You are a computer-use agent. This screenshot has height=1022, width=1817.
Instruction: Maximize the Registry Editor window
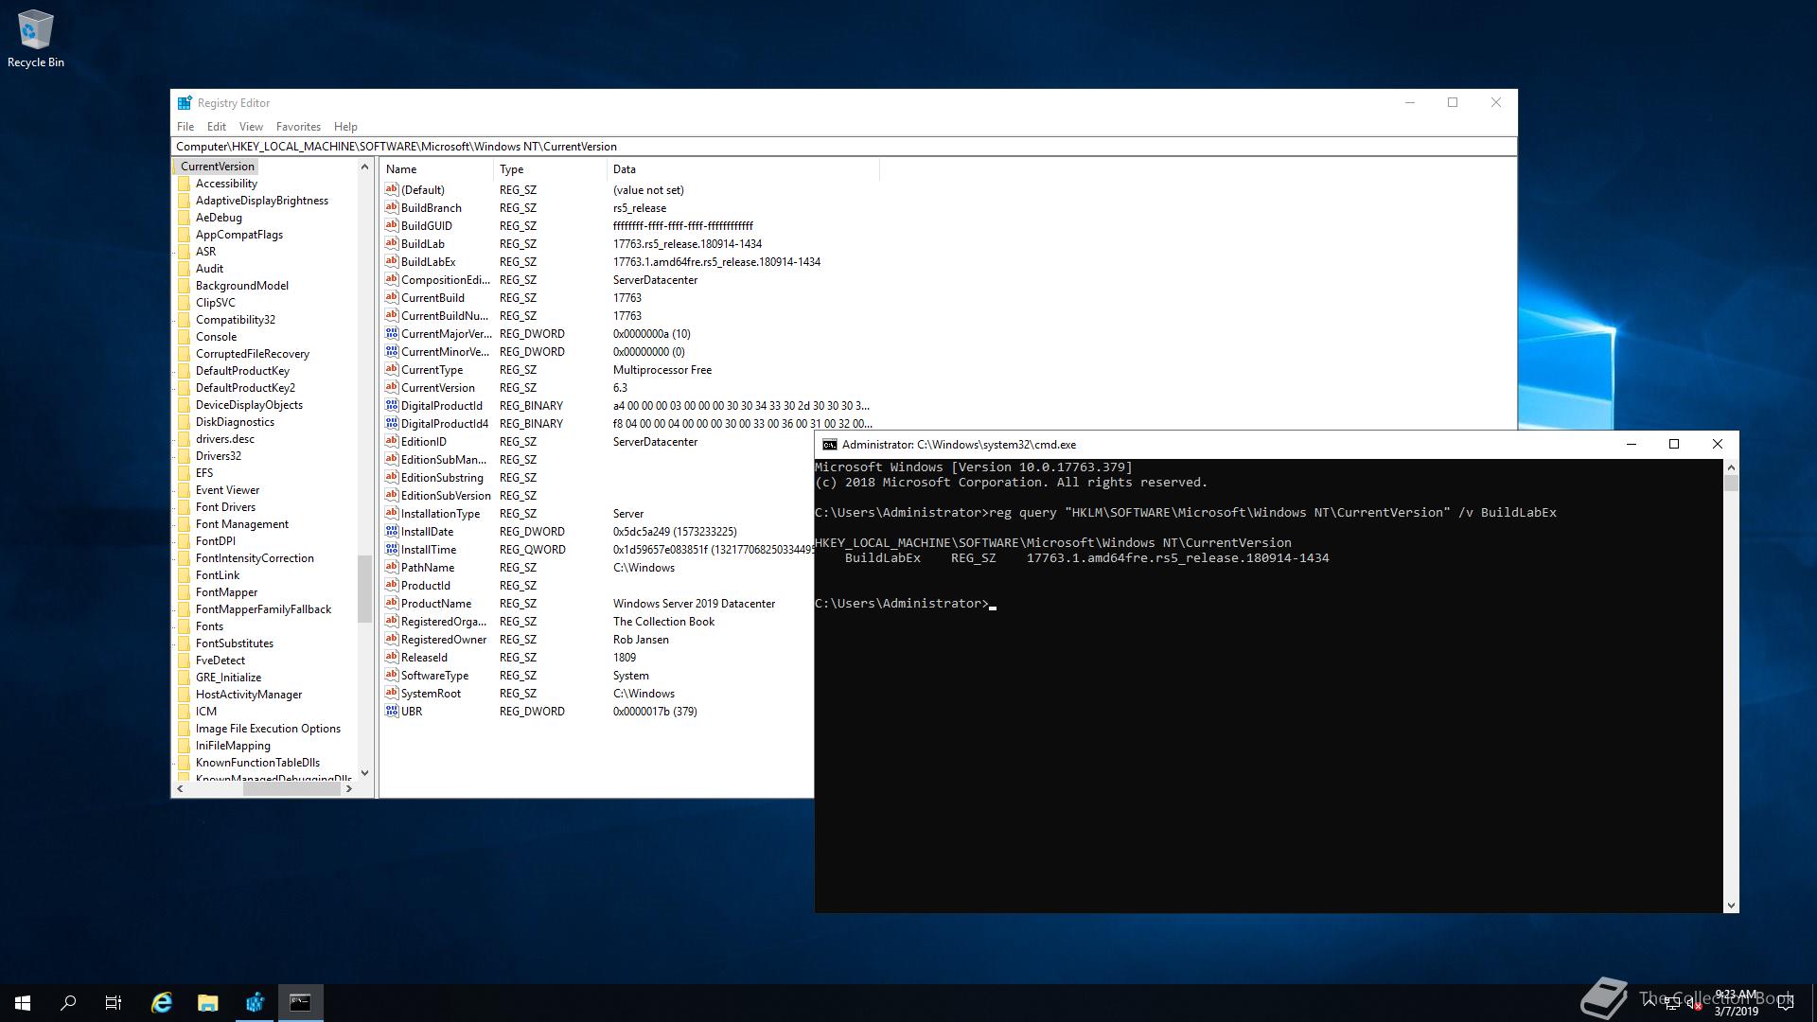[x=1453, y=102]
